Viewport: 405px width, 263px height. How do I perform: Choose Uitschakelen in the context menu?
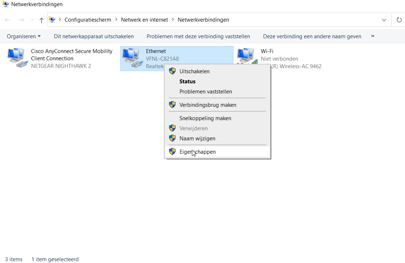[194, 71]
